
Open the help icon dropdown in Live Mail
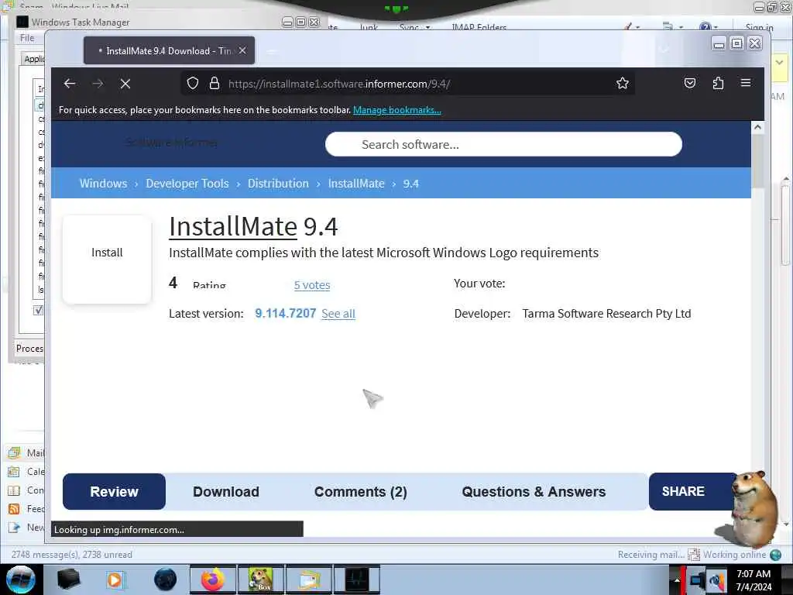708,26
